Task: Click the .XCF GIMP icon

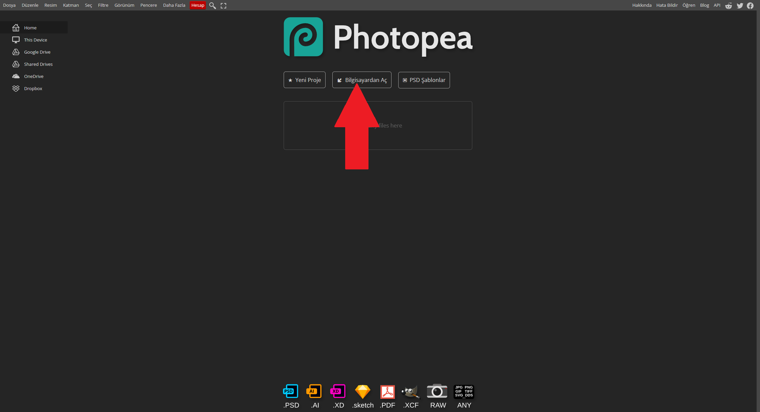Action: pos(411,392)
